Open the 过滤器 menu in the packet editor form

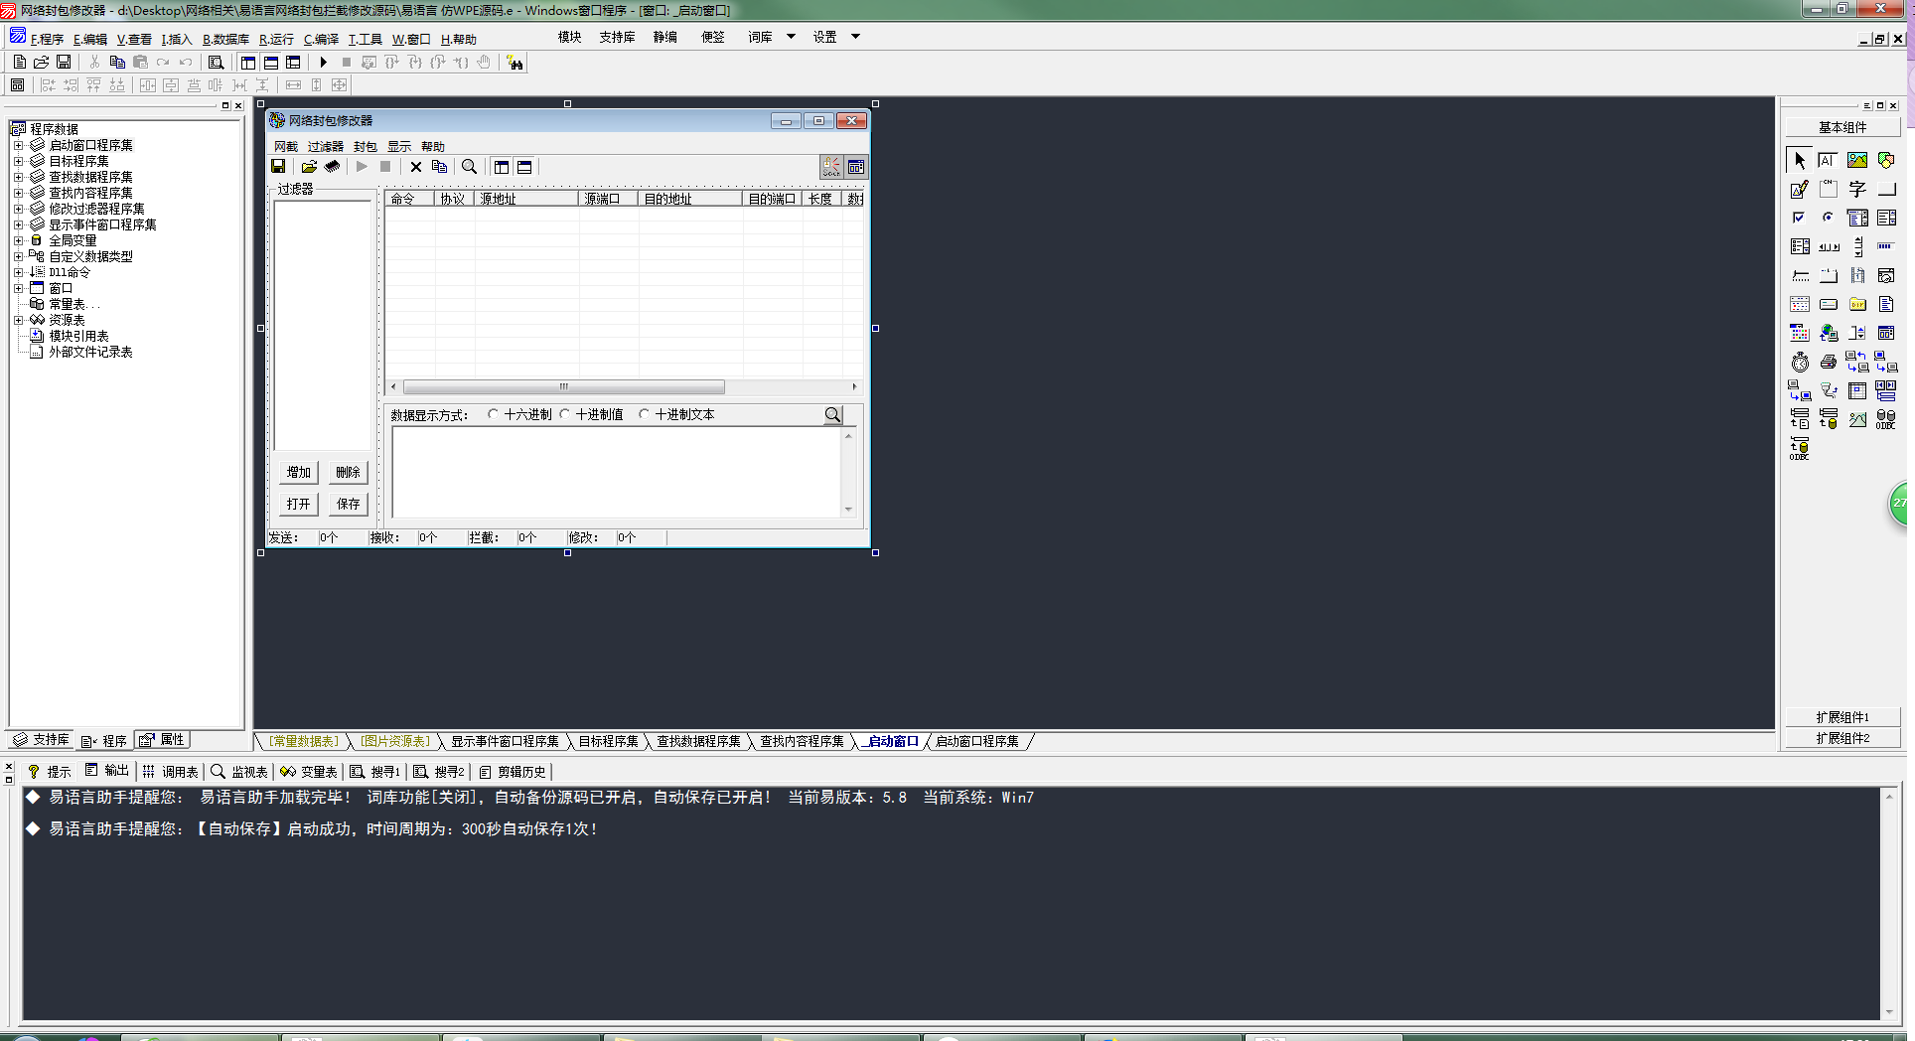[325, 146]
